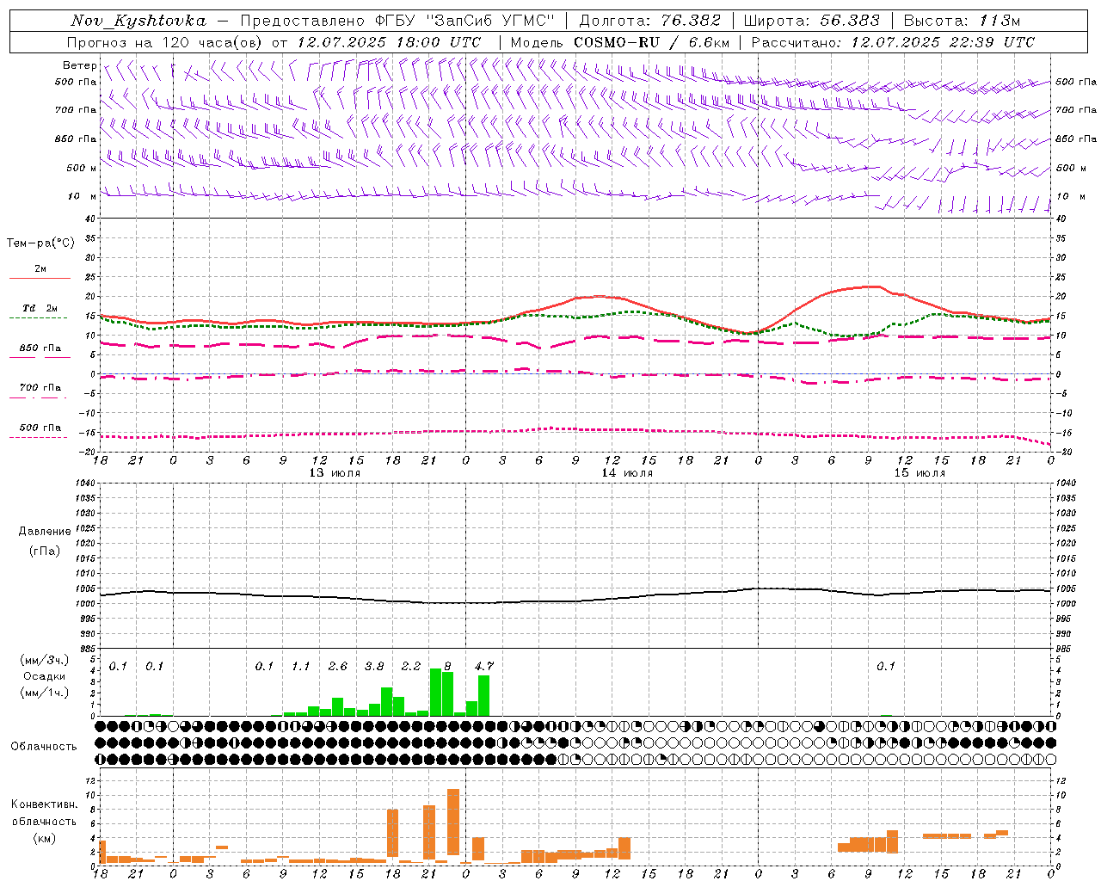This screenshot has width=1101, height=881.
Task: Click the '2.6' precipitation total
Action: coord(337,667)
